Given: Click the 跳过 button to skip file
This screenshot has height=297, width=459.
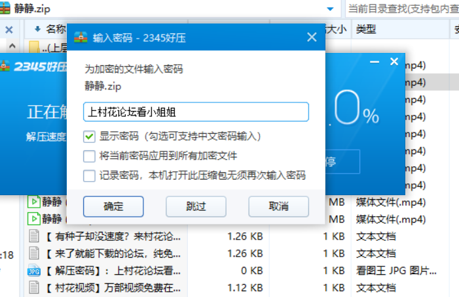Looking at the screenshot, I should [x=196, y=206].
